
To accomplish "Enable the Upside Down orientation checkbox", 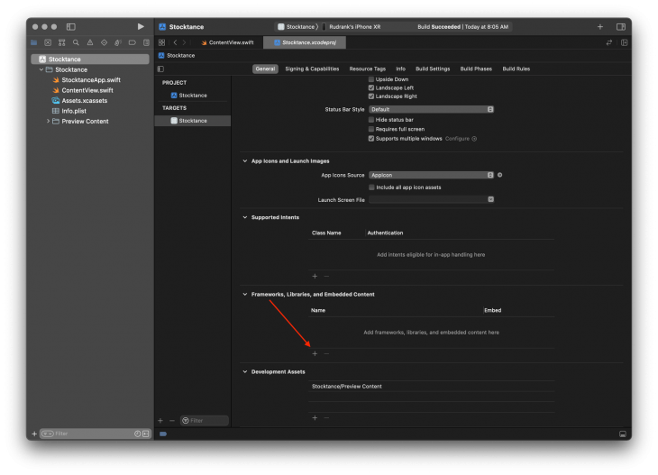I will pyautogui.click(x=371, y=79).
